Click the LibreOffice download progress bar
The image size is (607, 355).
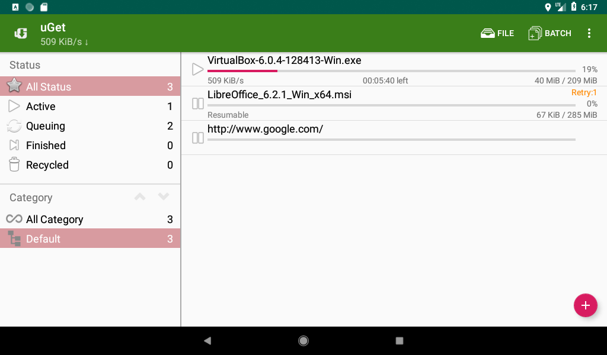click(x=391, y=105)
